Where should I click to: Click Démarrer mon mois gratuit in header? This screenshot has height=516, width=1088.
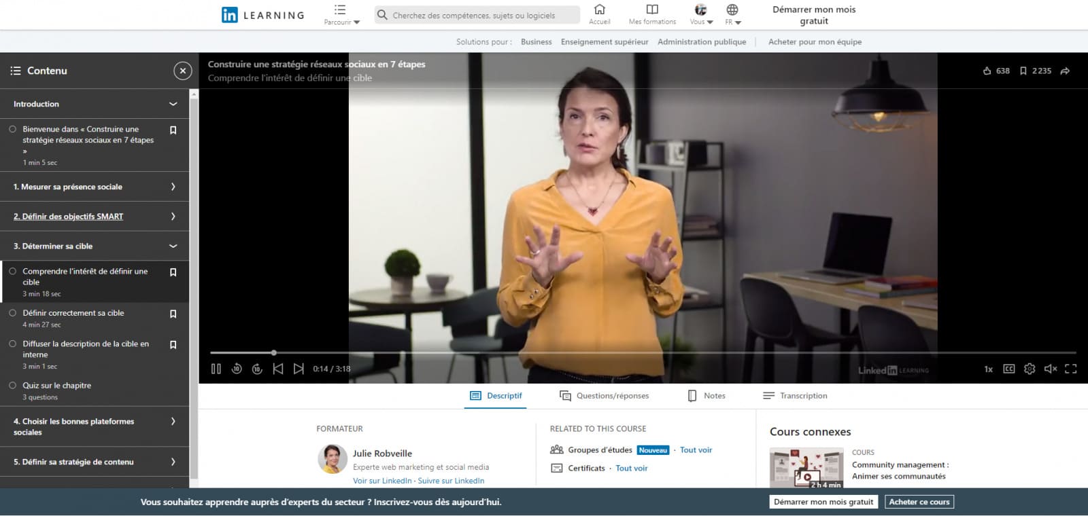pos(814,15)
